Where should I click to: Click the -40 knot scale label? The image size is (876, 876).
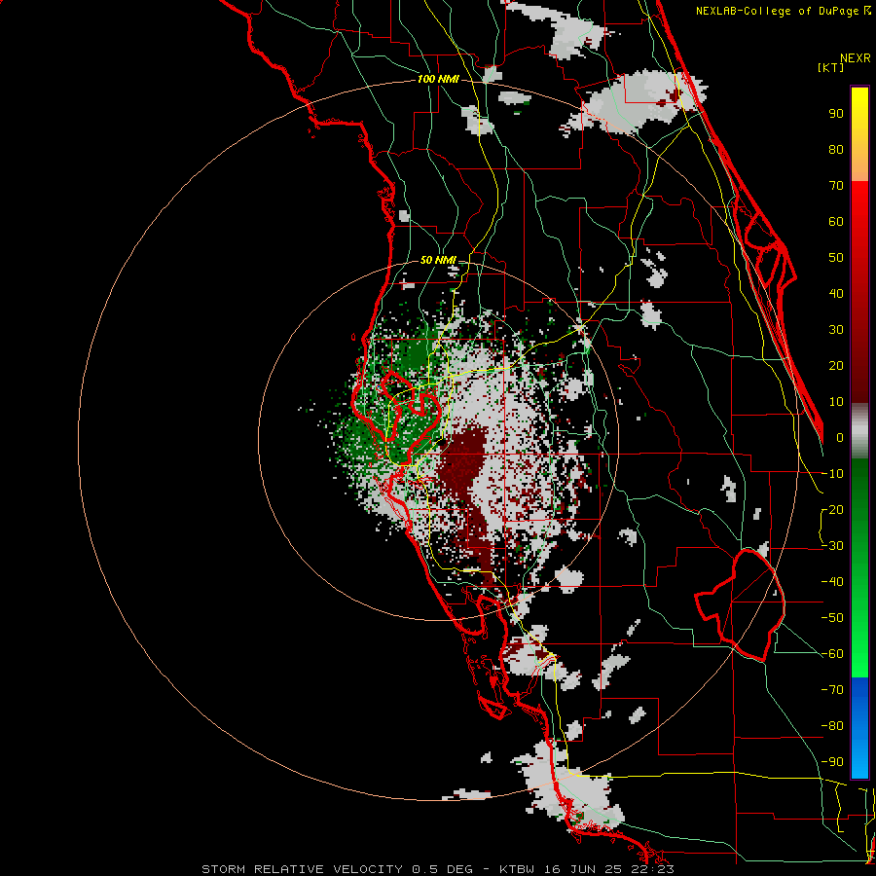click(832, 582)
